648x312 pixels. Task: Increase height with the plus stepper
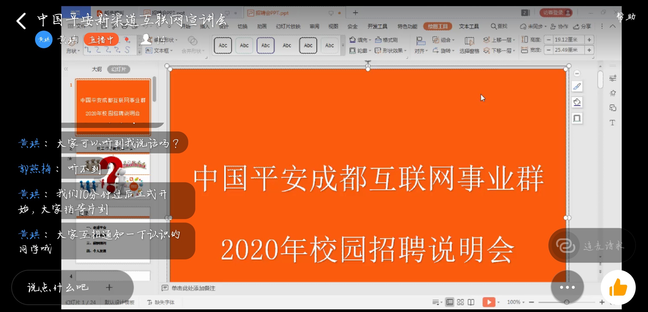(x=589, y=40)
